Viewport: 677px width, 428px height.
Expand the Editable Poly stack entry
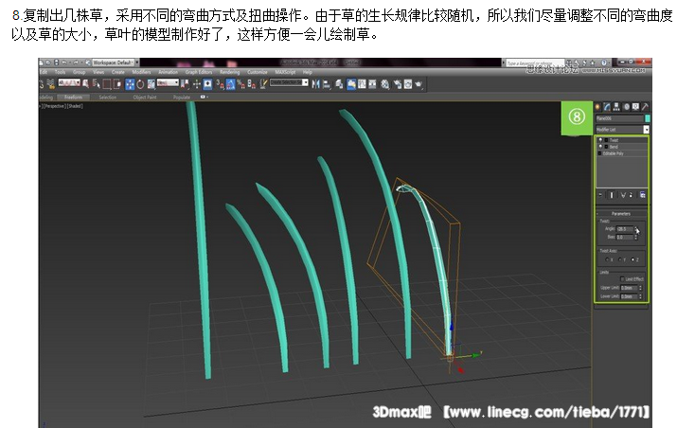599,153
